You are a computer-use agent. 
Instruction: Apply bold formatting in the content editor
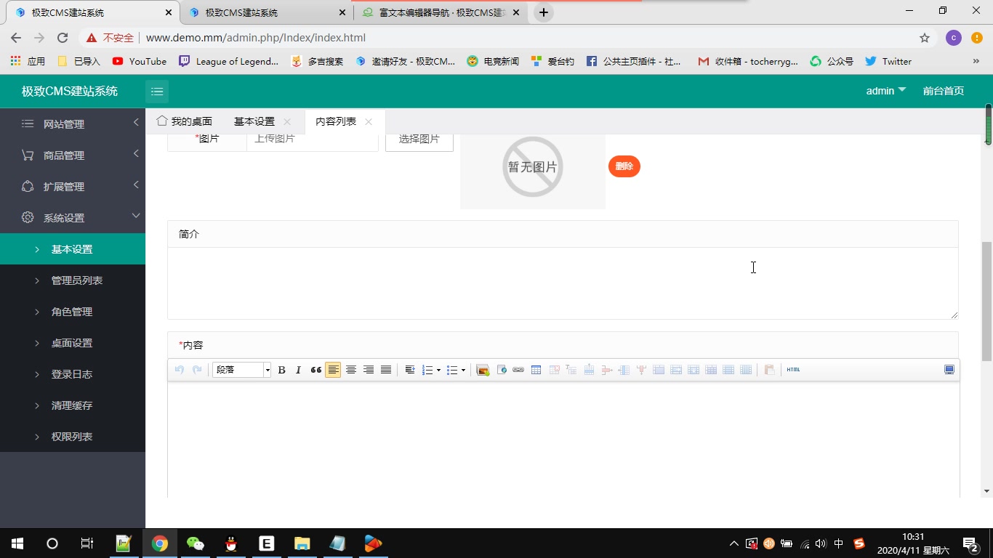[x=281, y=369]
